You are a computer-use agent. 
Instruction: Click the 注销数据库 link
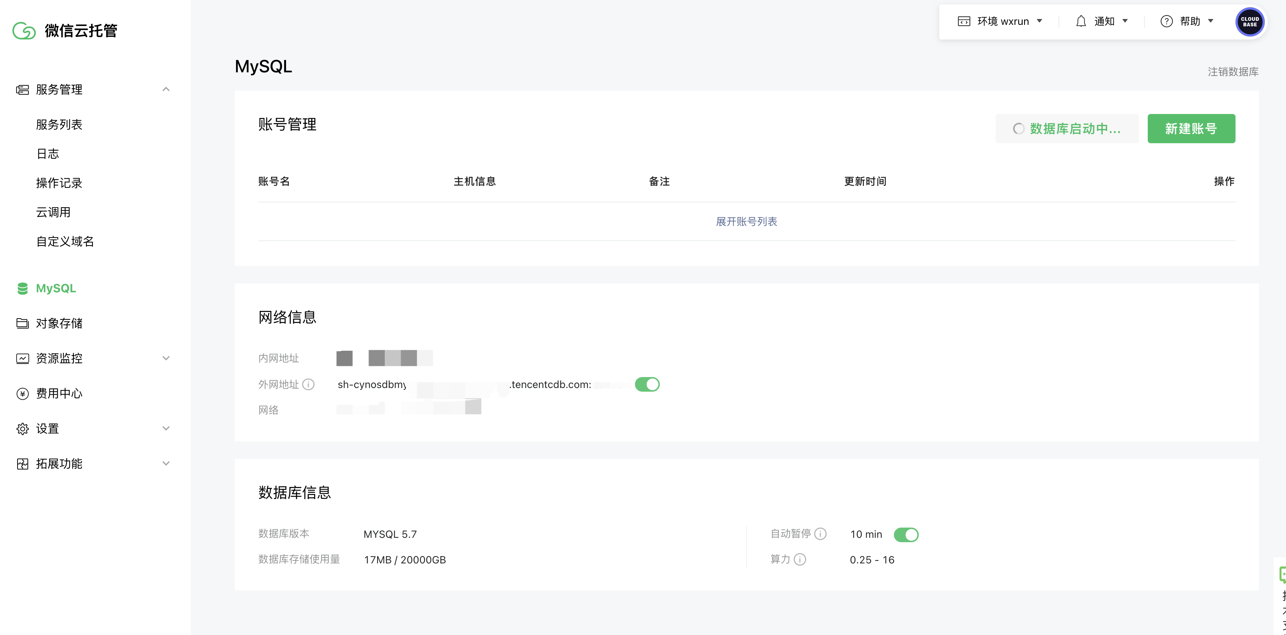point(1233,72)
